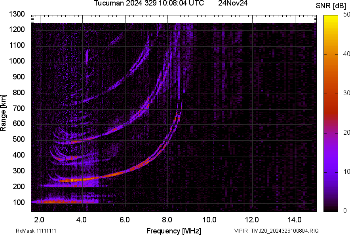Click the range tick label '700'
Screen dimensions: 350x235
pos(19,108)
